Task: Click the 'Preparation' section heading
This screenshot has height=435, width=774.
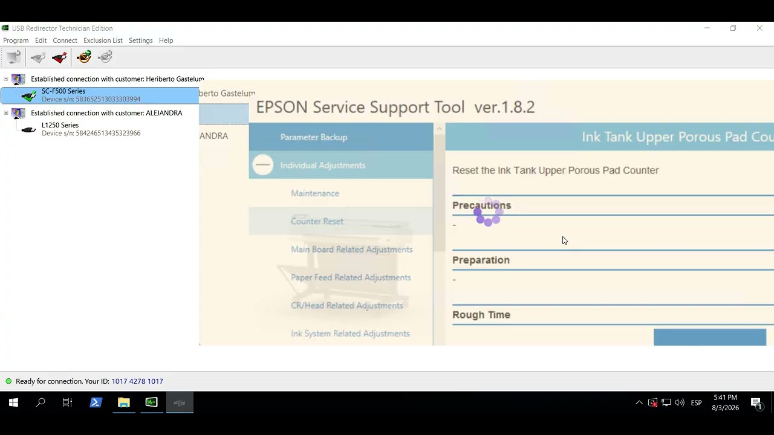Action: tap(481, 260)
